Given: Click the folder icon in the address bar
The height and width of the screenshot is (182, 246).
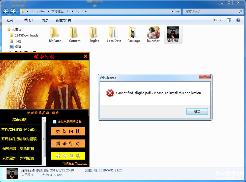Looking at the screenshot, I should [x=23, y=11].
